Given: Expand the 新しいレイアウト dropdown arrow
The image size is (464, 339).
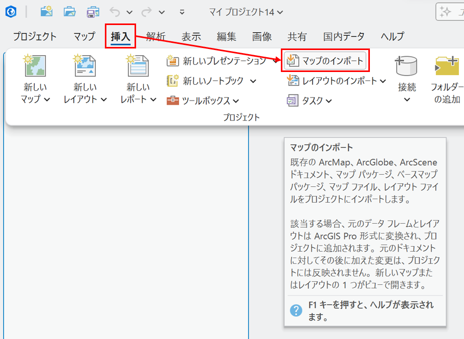Looking at the screenshot, I should (103, 100).
